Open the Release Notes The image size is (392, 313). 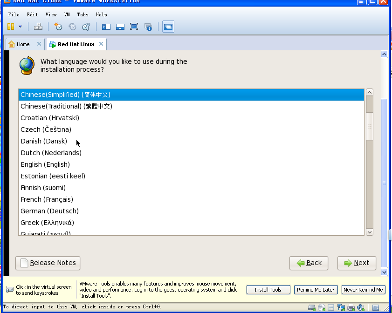click(x=48, y=263)
